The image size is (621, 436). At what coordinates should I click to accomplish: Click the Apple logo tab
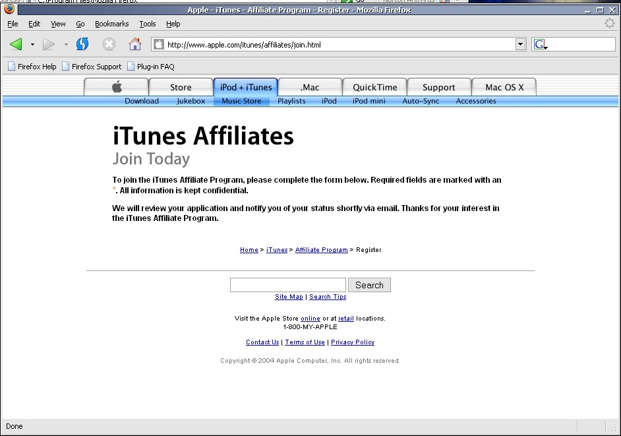coord(117,87)
